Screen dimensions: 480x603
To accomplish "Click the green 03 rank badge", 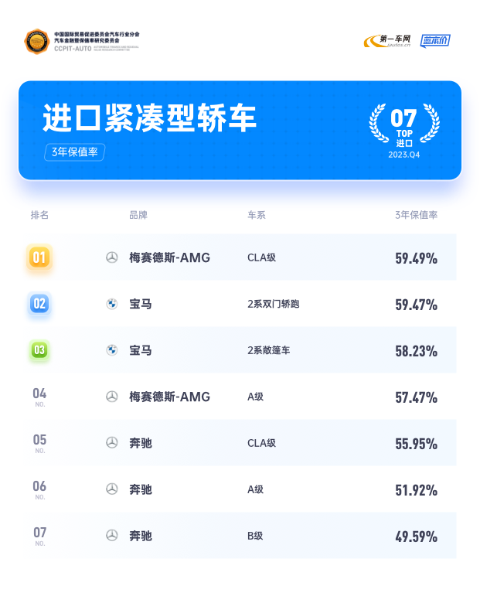I will [x=39, y=350].
